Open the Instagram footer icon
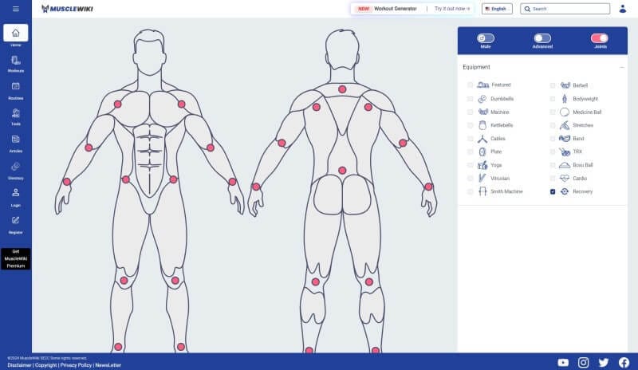This screenshot has width=638, height=370. click(x=584, y=362)
